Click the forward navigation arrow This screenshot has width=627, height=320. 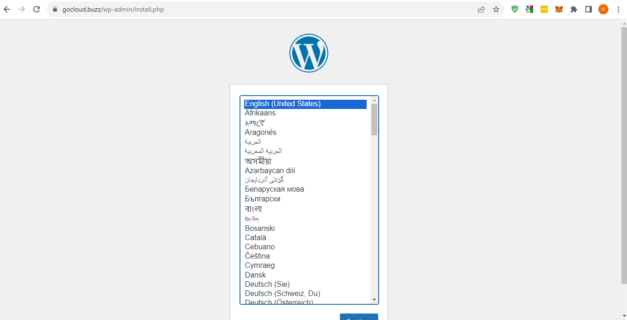(21, 9)
